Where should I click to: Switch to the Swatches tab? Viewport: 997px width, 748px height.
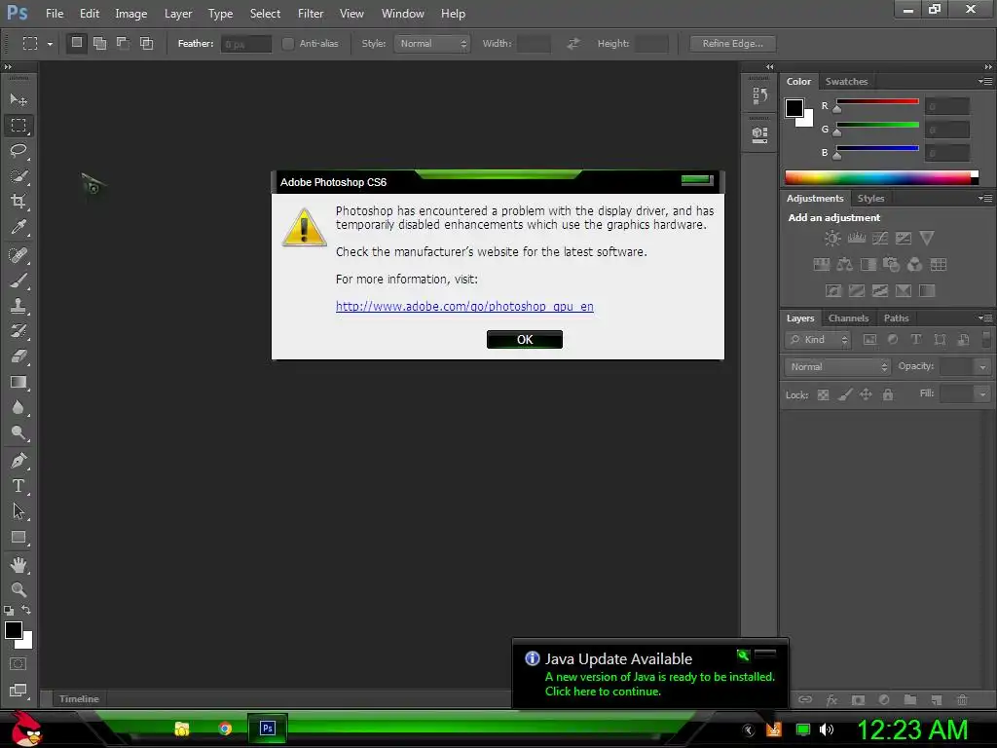(846, 82)
